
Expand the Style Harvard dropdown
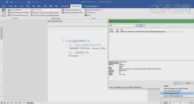59,10
